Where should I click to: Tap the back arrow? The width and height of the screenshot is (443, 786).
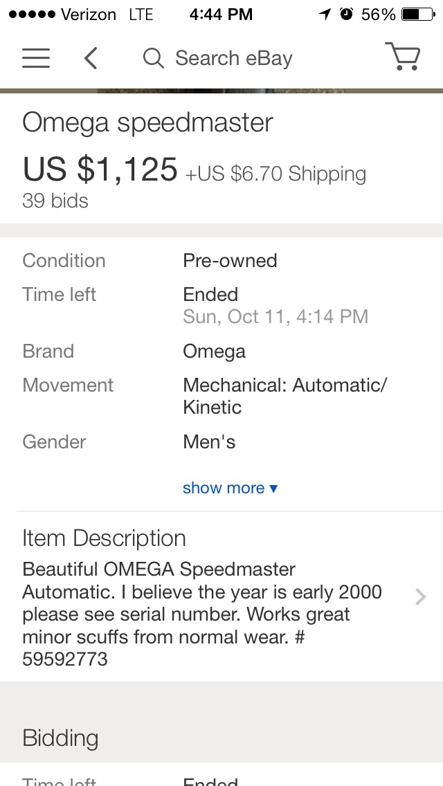[91, 58]
